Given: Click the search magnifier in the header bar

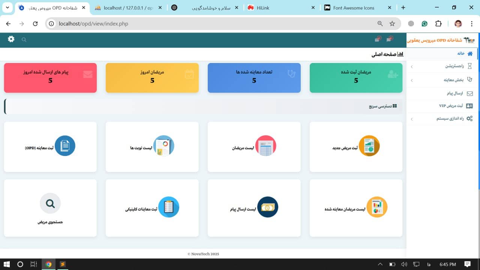Looking at the screenshot, I should 24,40.
